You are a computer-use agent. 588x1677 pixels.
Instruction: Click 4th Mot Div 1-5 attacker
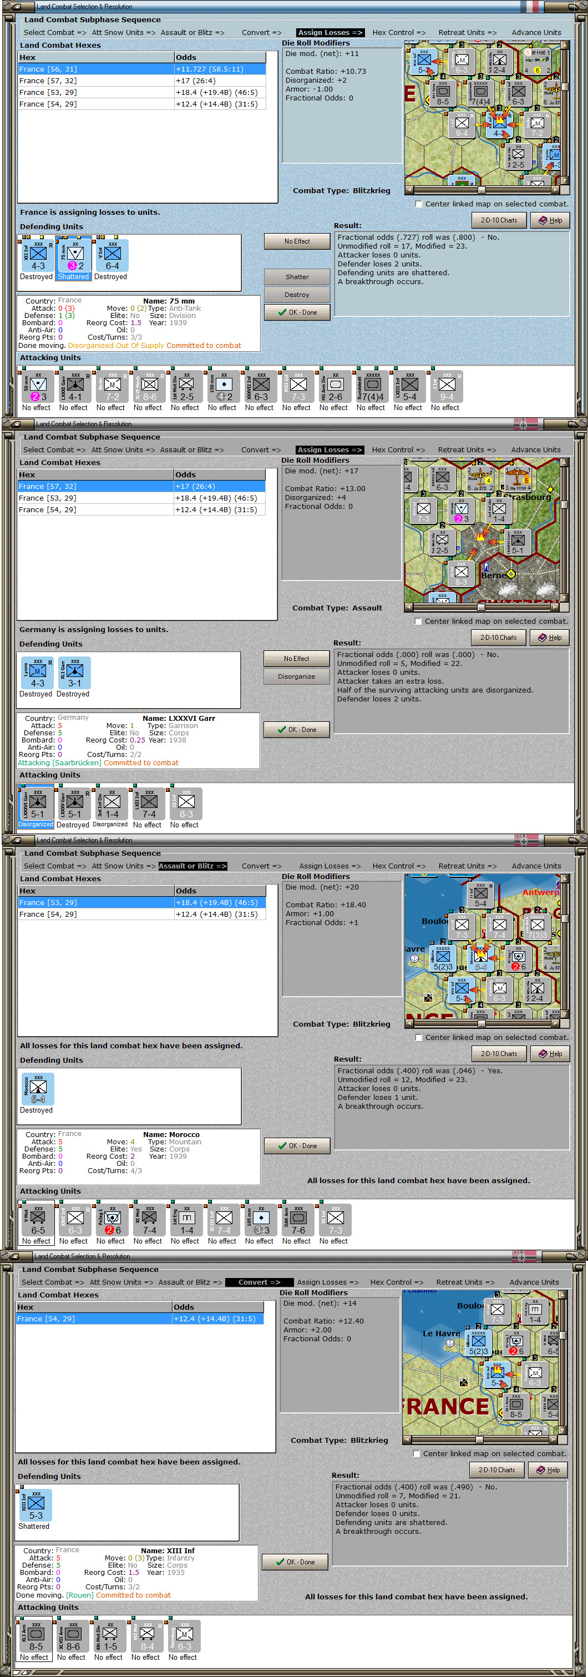pos(110,1636)
